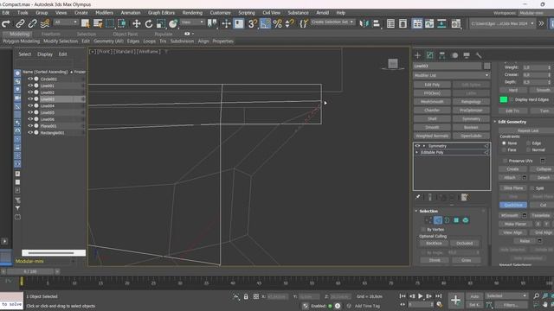Screen dimensions: 554x311
Task: Activate the Select and Rotate tool
Action: click(x=149, y=23)
